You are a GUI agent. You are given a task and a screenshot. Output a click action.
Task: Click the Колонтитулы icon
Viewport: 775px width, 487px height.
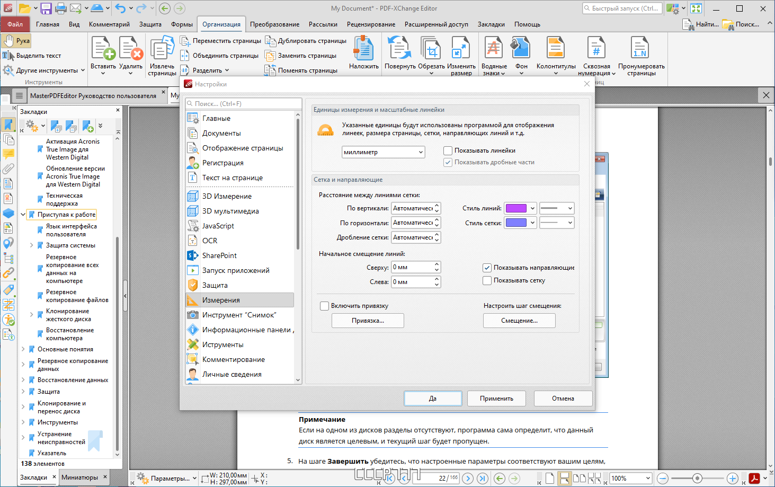556,48
